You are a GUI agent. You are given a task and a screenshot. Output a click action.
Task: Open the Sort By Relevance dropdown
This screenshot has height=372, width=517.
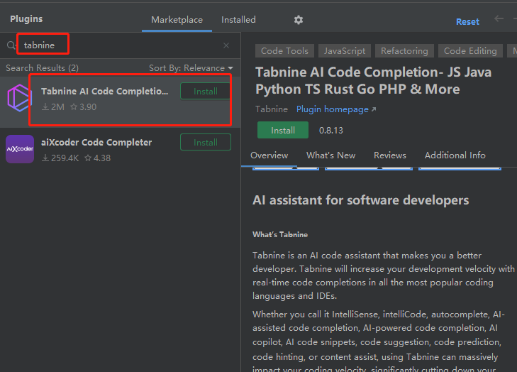click(x=191, y=68)
